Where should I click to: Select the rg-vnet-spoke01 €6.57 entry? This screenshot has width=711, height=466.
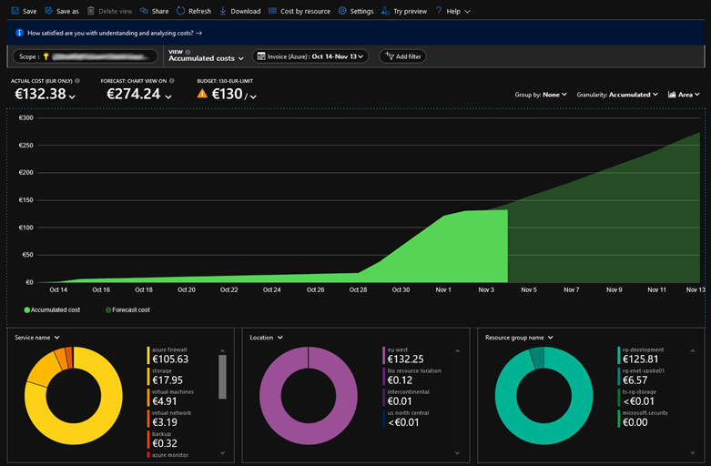point(641,376)
